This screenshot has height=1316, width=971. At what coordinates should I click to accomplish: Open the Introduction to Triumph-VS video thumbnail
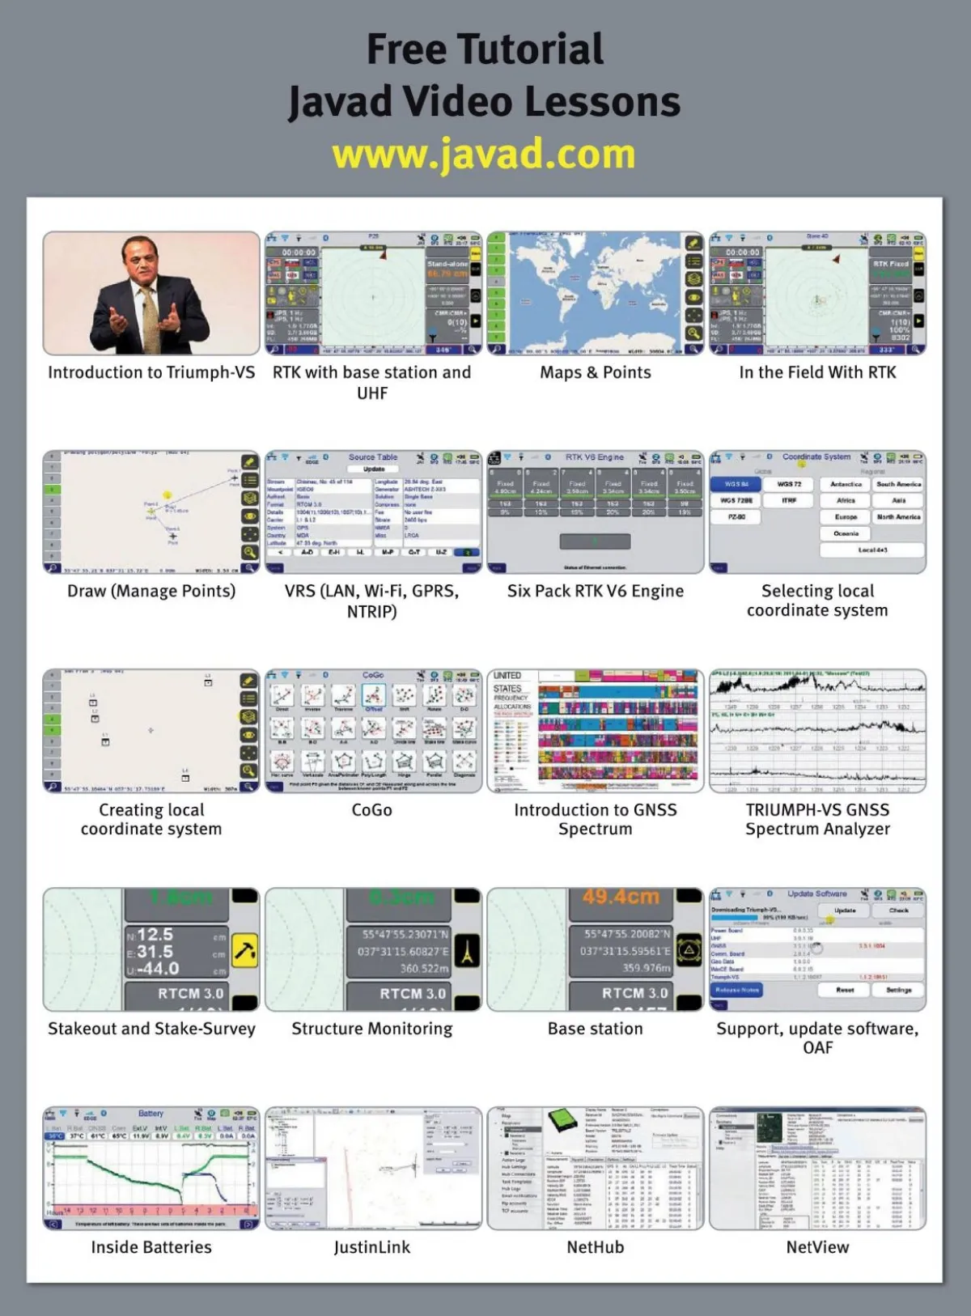(x=151, y=294)
